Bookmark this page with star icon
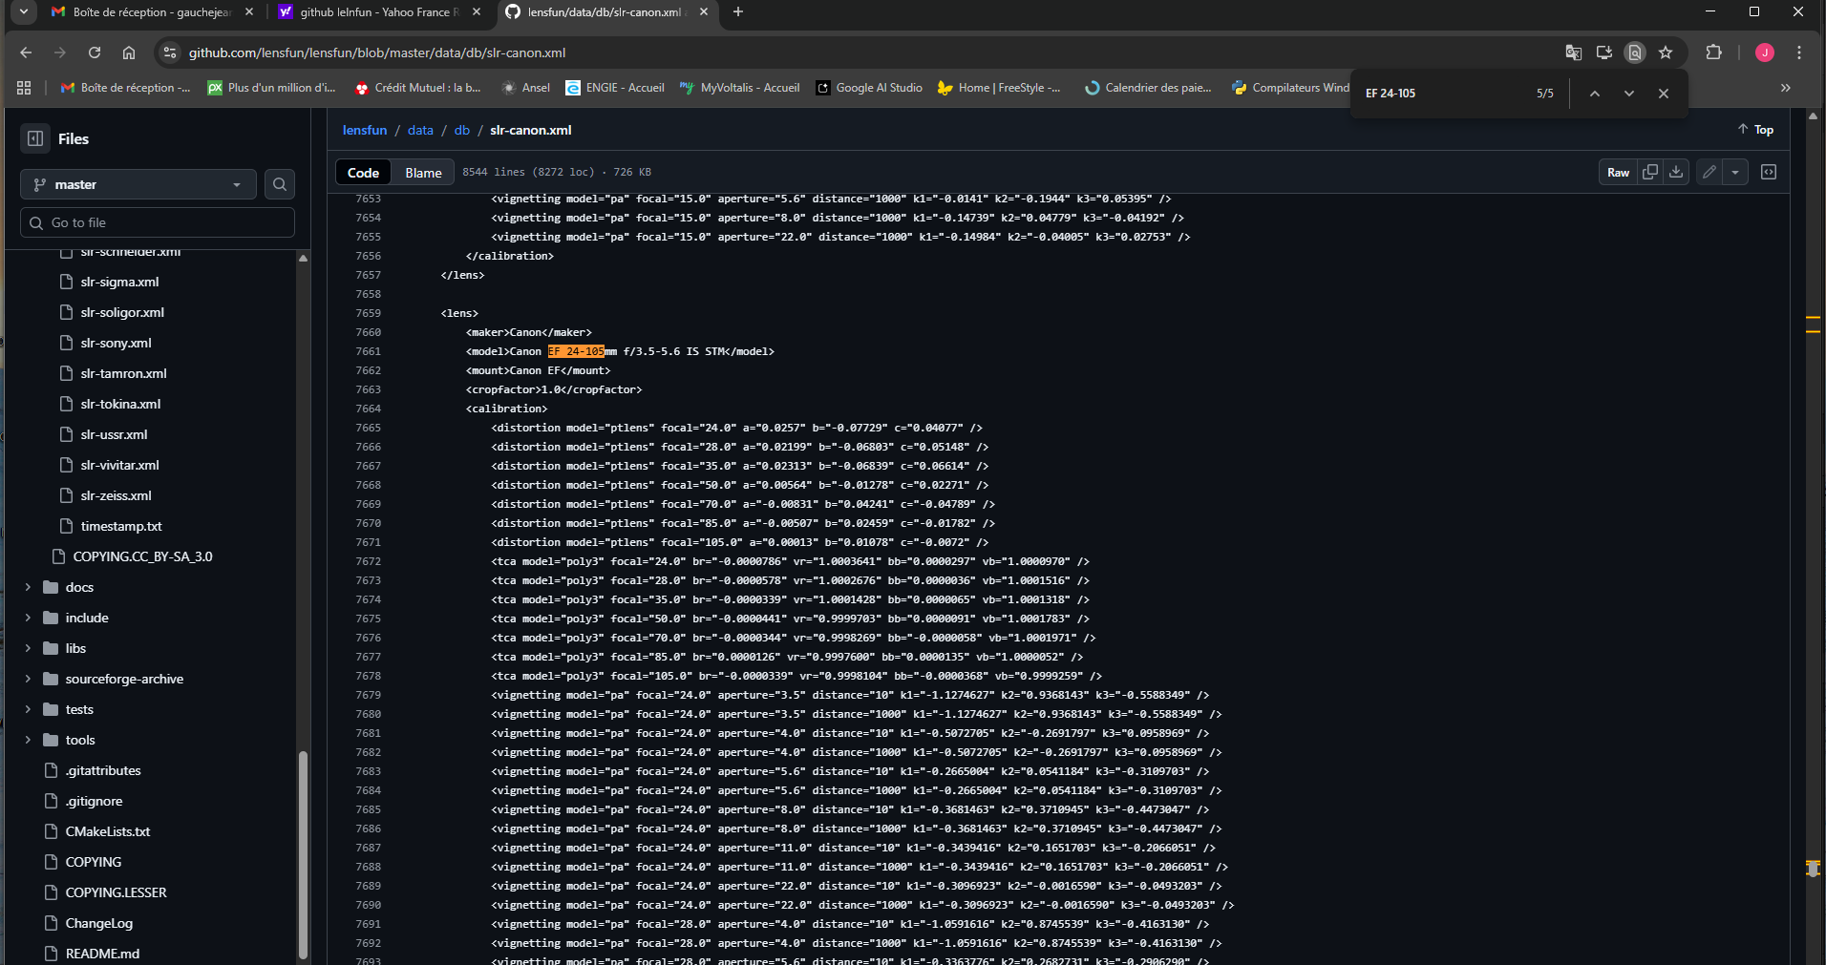This screenshot has width=1826, height=965. tap(1666, 52)
